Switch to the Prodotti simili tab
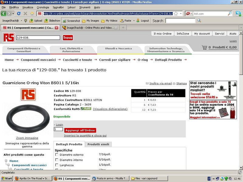This screenshot has height=182, width=243. click(98, 144)
